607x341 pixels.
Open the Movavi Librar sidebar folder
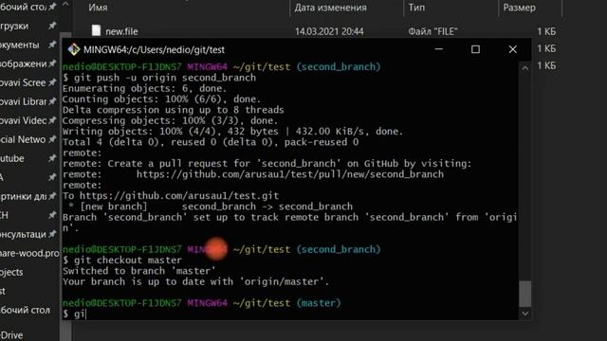tap(23, 101)
